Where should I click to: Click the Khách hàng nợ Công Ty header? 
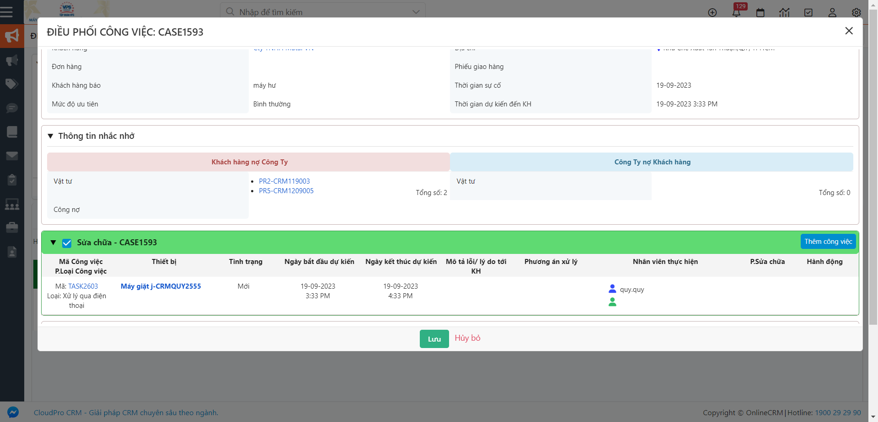coord(249,162)
